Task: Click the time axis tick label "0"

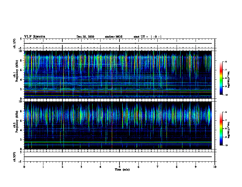Action: coord(24,167)
